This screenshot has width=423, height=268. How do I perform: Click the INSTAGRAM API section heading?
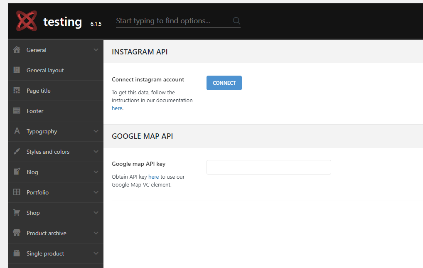(x=140, y=52)
